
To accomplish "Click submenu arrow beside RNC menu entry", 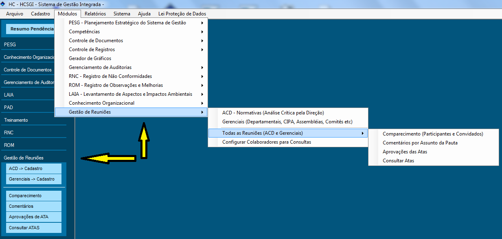I will point(202,76).
